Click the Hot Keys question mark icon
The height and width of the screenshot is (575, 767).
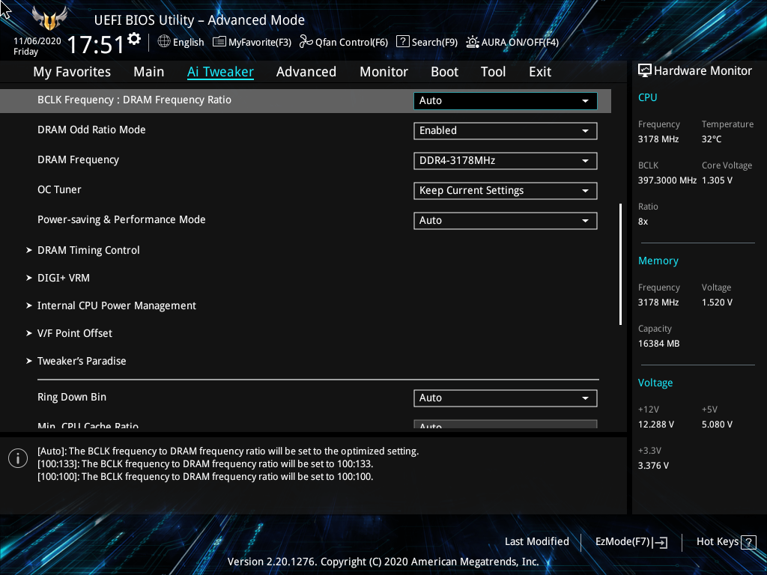pos(748,542)
